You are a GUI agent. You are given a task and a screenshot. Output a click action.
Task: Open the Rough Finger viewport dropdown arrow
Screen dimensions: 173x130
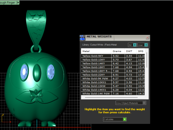click(x=18, y=3)
